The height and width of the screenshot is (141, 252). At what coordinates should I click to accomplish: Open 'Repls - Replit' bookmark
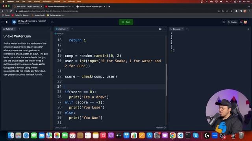click(38, 15)
